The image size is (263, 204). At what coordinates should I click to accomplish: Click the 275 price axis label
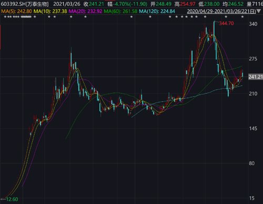[x=253, y=59]
